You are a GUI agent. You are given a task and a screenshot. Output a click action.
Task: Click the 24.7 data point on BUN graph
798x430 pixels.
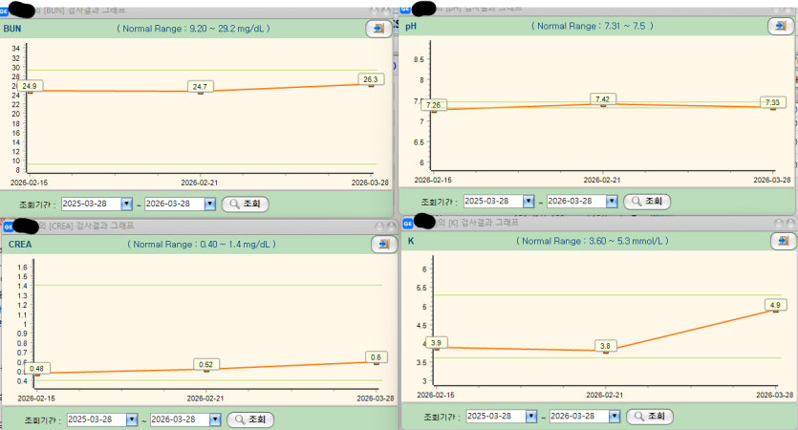click(200, 87)
